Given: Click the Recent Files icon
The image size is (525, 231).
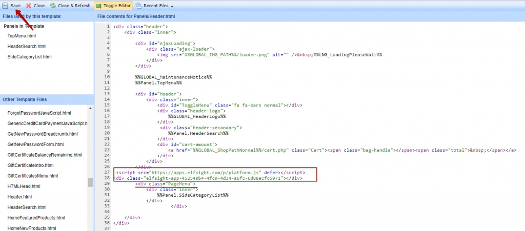Looking at the screenshot, I should 138,6.
